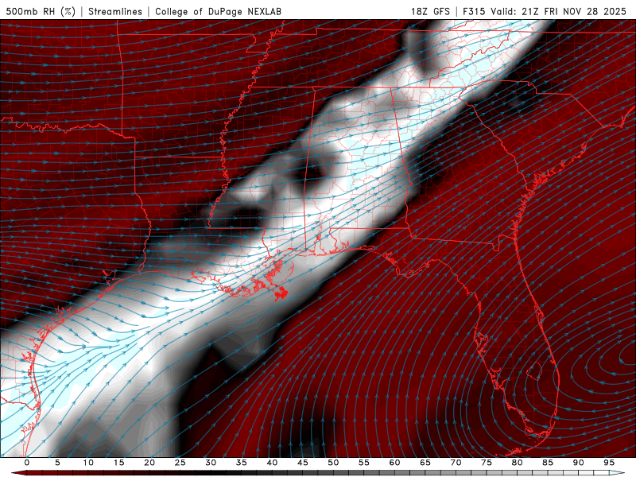Viewport: 636px width, 477px height.
Task: Click the "18Z GFS" model run label
Action: pyautogui.click(x=430, y=11)
